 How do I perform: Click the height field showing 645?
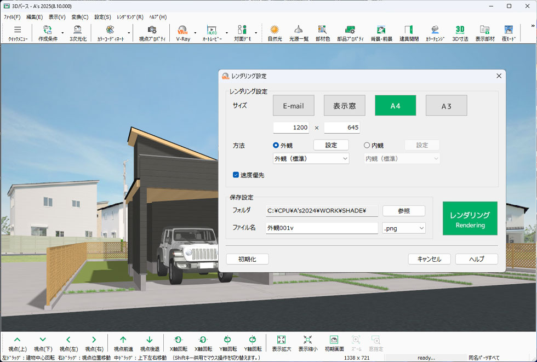(342, 128)
